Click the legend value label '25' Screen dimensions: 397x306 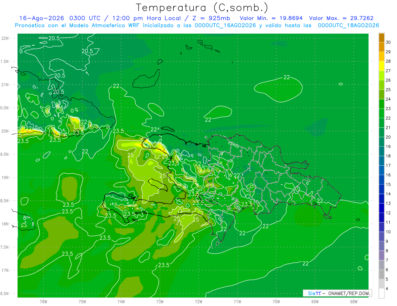pos(388,89)
